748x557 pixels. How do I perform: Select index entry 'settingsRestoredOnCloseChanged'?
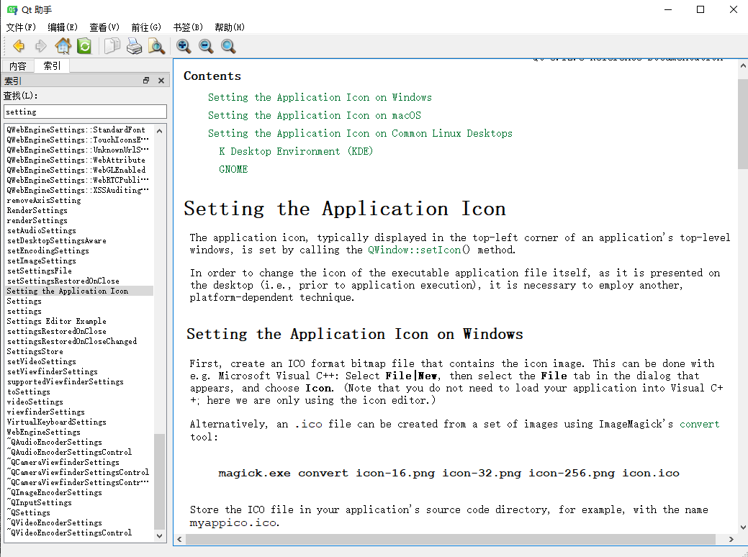79,341
